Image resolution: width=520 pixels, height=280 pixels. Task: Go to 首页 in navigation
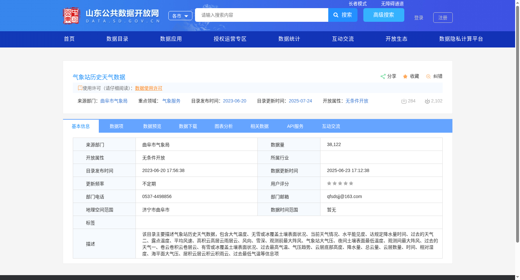click(69, 39)
